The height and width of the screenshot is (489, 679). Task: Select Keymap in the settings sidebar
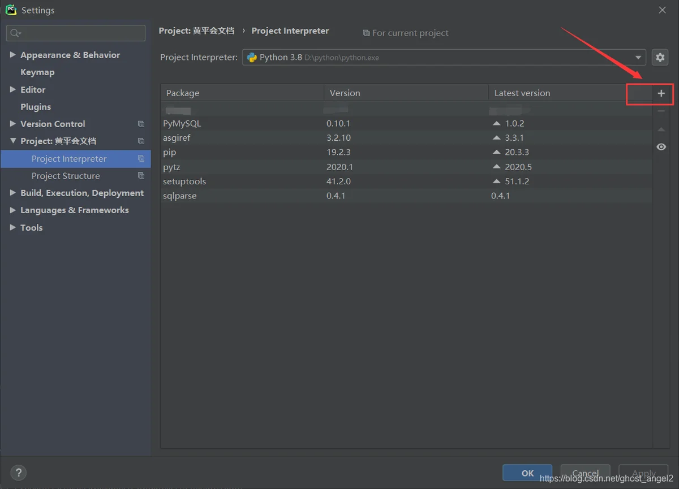click(37, 72)
